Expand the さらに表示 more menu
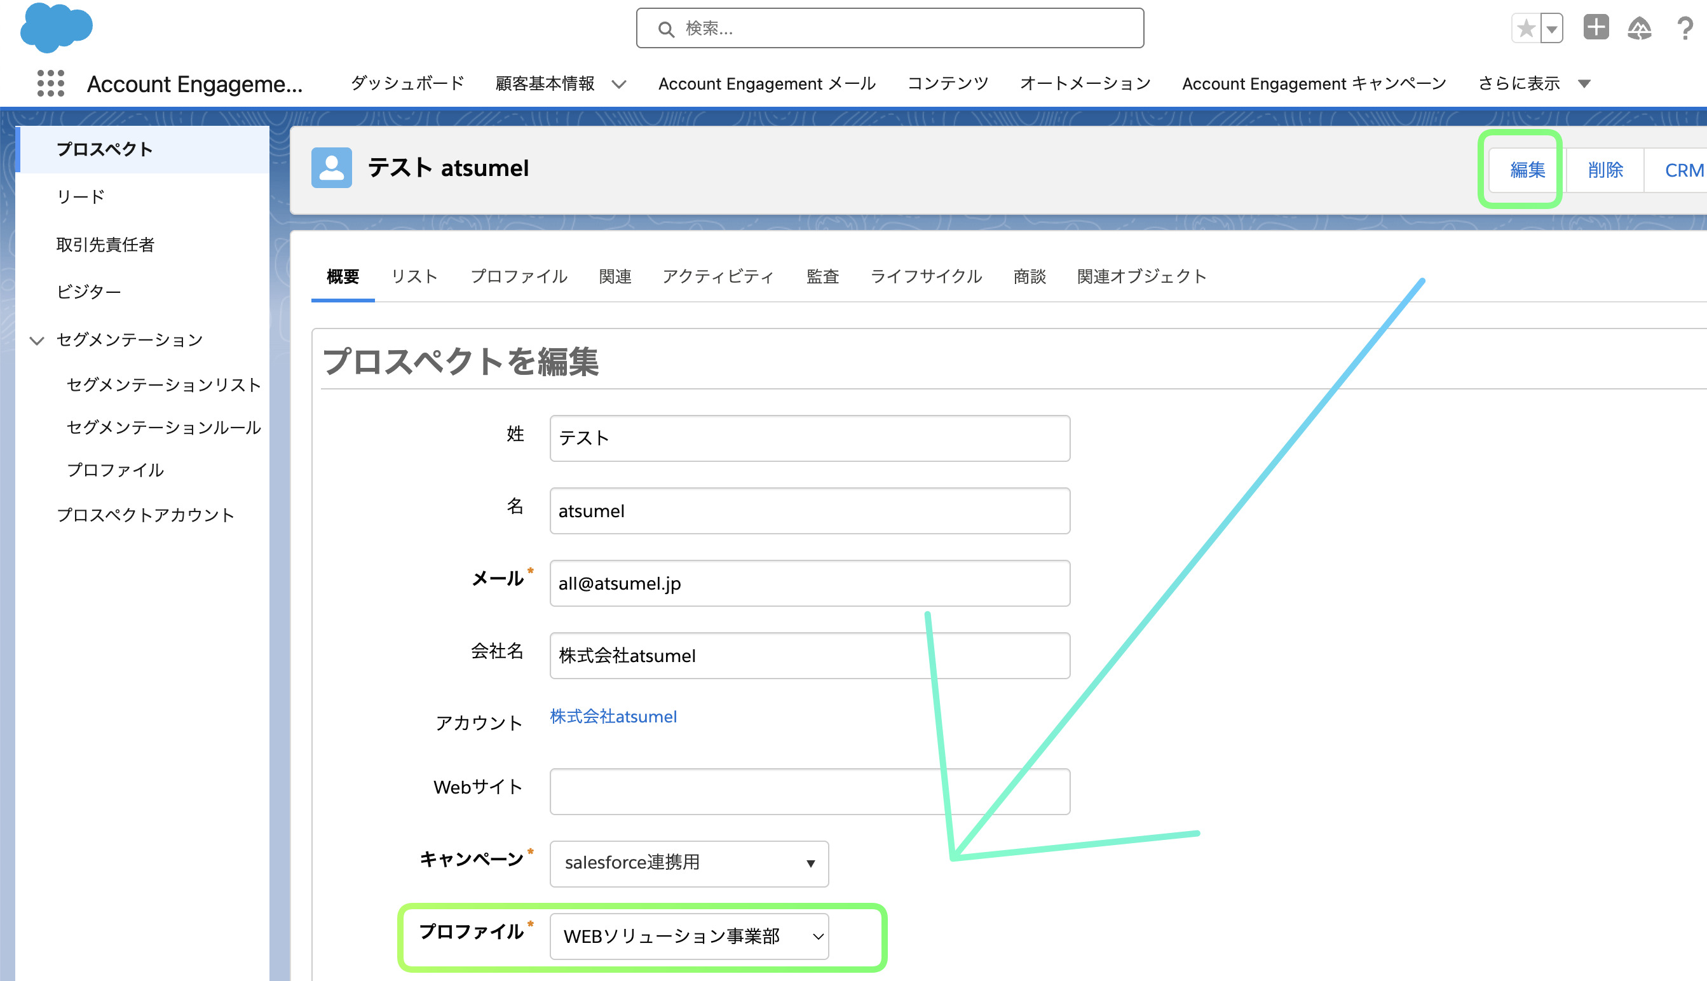 coord(1534,83)
